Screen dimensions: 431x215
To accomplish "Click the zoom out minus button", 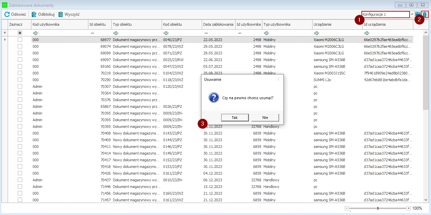I will point(347,208).
